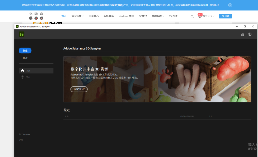Open 手机软件 in website navigation
Viewport: 258px width, 157px height.
click(109, 16)
